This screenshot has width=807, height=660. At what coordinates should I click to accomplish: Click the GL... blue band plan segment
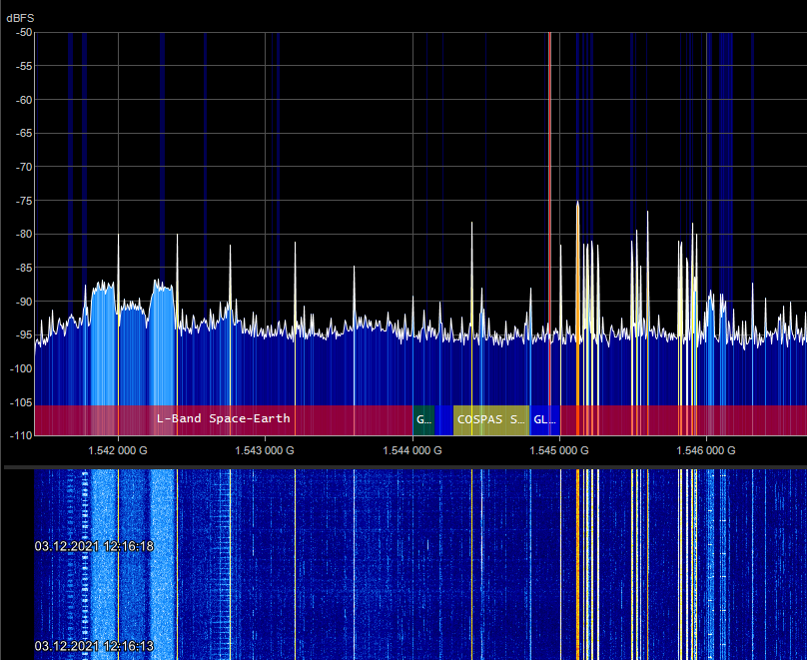(x=545, y=419)
